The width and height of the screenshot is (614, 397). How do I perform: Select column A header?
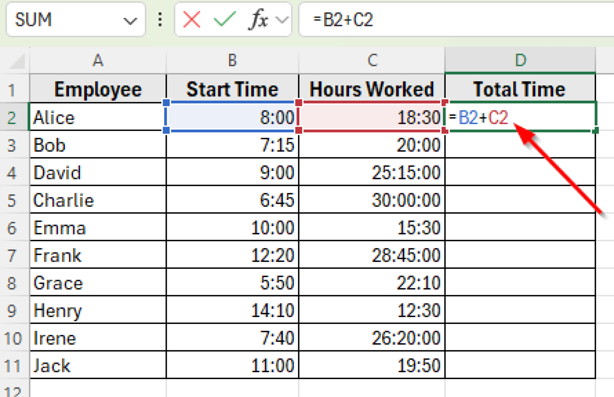click(x=98, y=61)
